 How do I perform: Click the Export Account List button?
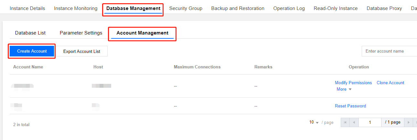coord(82,51)
